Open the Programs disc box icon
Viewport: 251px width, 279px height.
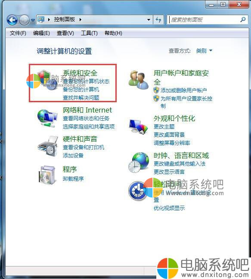(x=47, y=175)
